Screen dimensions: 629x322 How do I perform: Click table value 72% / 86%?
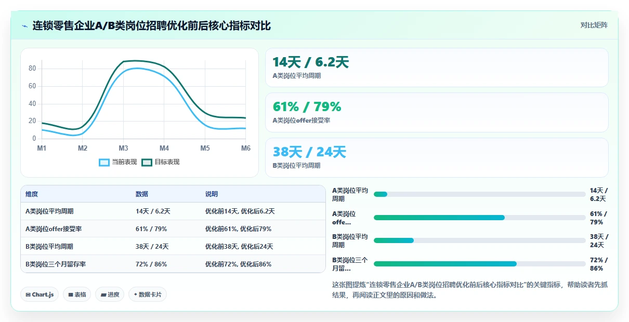pyautogui.click(x=151, y=264)
